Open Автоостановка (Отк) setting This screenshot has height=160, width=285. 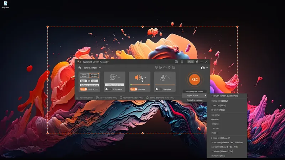(x=108, y=98)
